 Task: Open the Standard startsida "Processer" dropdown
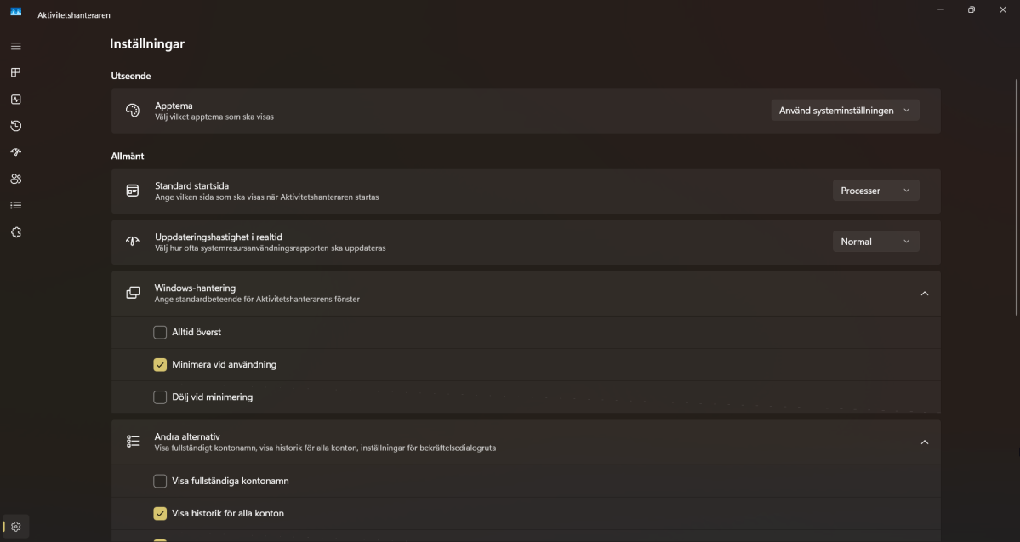click(875, 191)
